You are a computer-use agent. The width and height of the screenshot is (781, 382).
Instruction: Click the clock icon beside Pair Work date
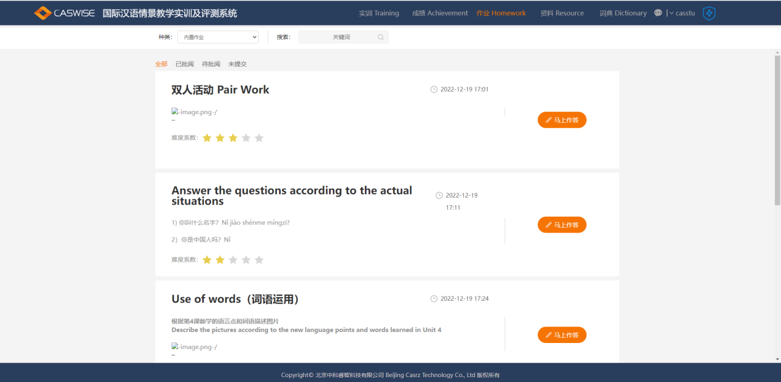click(434, 90)
